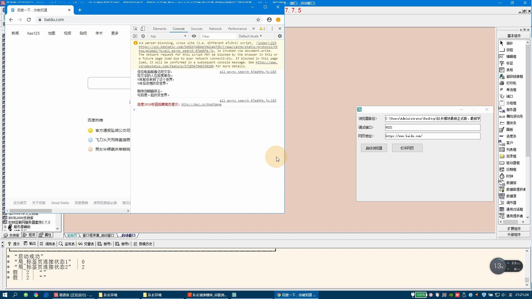
Task: Clear the console with the block icon
Action: click(143, 36)
